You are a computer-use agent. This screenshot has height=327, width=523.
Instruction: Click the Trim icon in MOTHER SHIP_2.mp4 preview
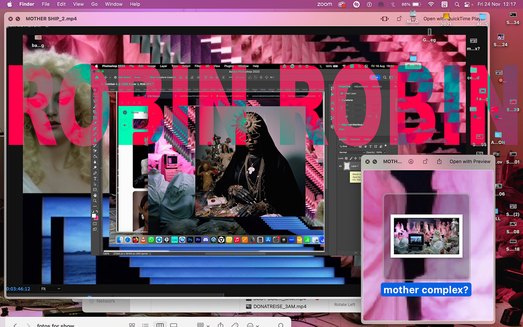coord(385,19)
